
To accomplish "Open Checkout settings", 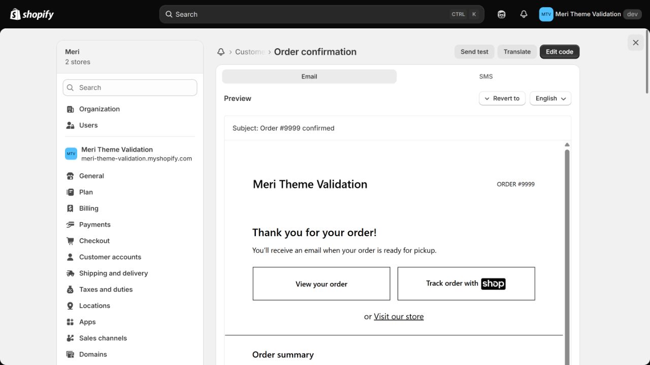I will 130,241.
